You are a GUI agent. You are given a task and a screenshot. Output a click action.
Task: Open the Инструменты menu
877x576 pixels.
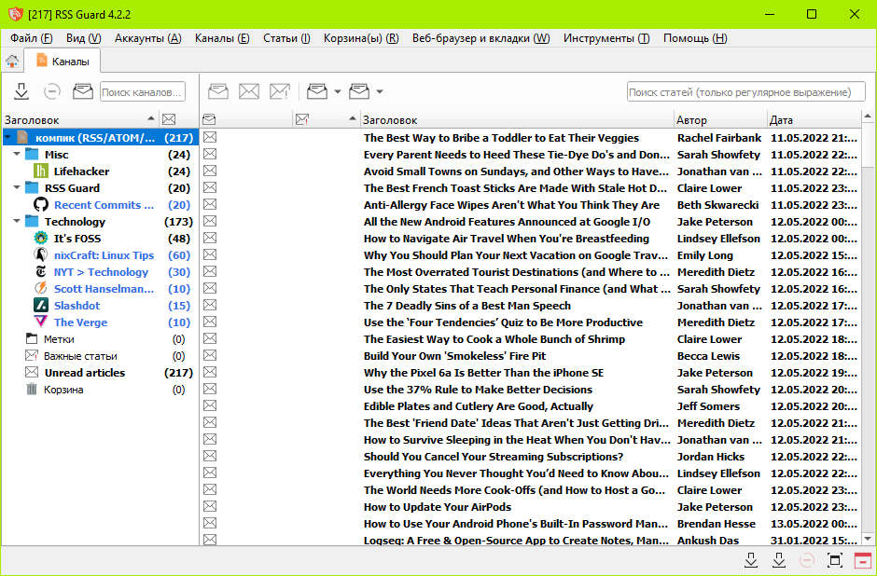point(606,38)
